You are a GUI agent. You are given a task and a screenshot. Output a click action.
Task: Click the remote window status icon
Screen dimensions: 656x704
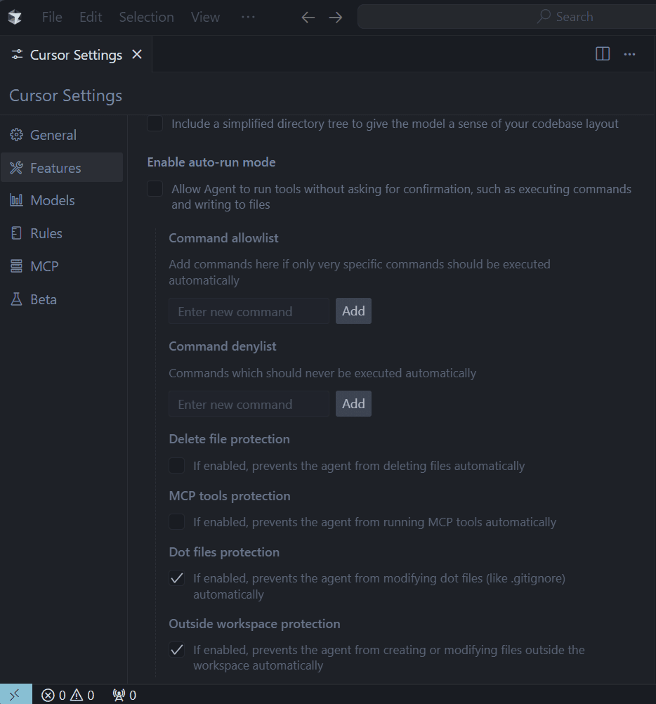(x=15, y=695)
